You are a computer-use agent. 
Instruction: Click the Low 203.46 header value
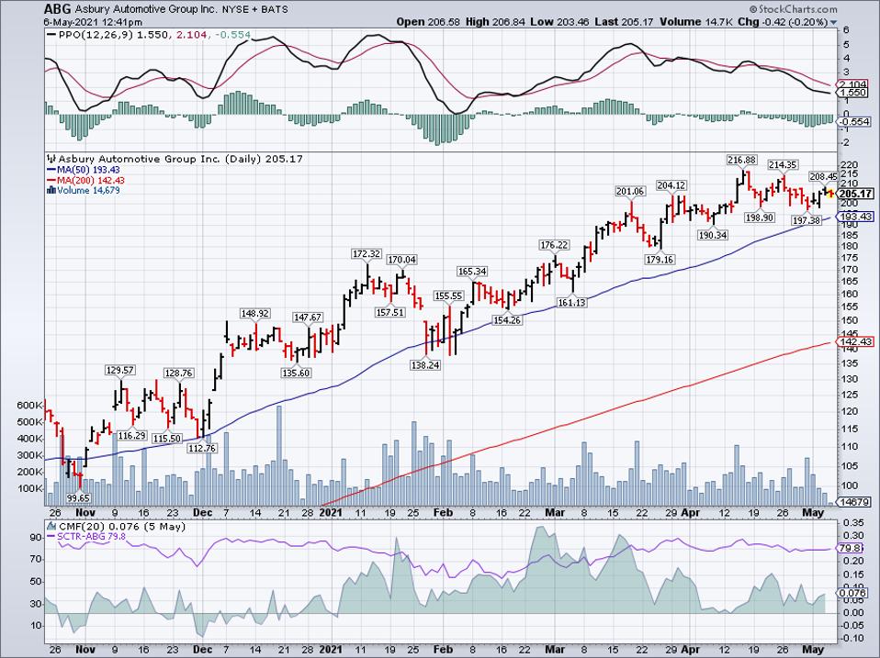click(x=559, y=22)
